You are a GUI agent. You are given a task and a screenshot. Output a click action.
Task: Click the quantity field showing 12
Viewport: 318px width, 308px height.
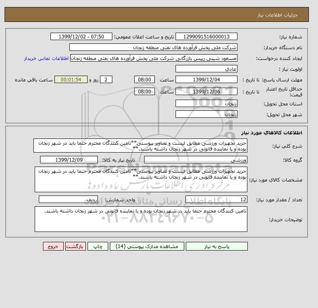pyautogui.click(x=216, y=199)
